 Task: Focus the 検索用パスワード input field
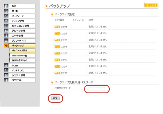pyautogui.click(x=97, y=89)
